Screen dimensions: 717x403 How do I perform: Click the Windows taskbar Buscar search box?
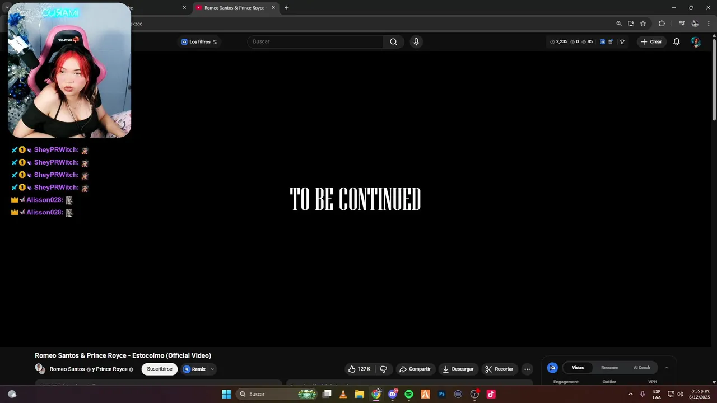point(277,394)
